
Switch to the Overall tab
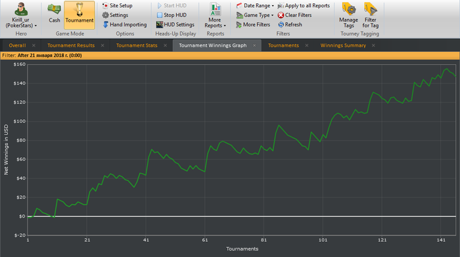(x=17, y=45)
